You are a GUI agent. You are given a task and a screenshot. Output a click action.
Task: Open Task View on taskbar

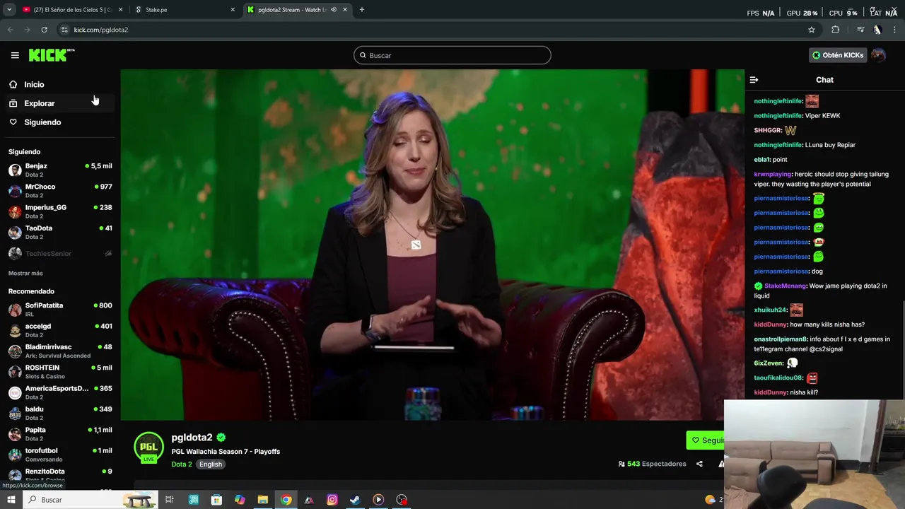coord(170,500)
